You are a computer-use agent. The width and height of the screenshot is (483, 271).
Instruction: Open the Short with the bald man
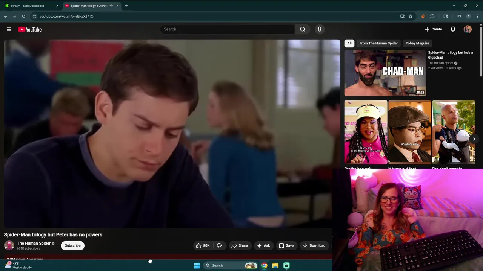pyautogui.click(x=454, y=132)
